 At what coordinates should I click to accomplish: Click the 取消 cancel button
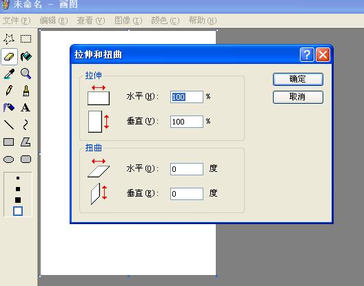pos(298,97)
